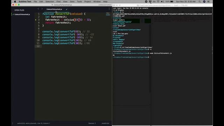Open Spotlight search magnifier icon

(199, 1)
